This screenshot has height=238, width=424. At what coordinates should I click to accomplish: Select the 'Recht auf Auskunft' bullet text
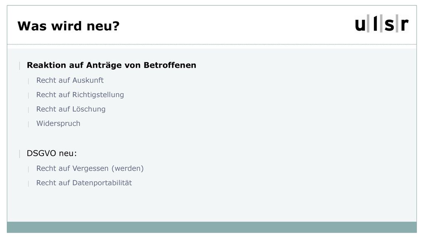70,80
